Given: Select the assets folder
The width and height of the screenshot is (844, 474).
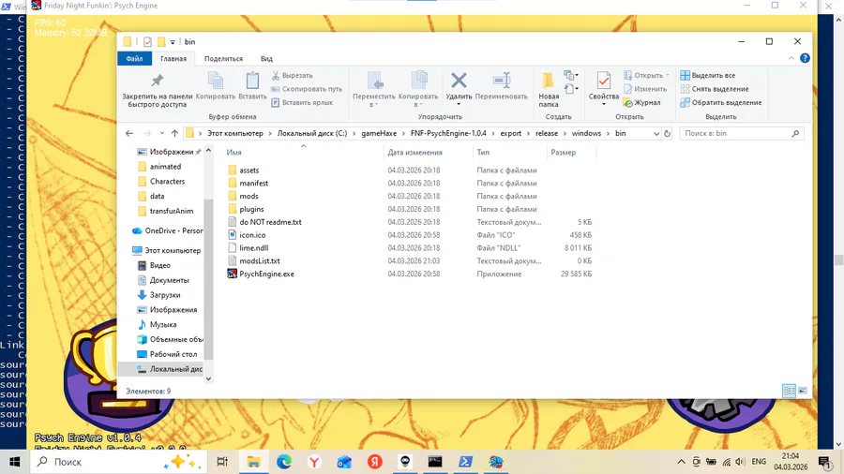Looking at the screenshot, I should [249, 170].
